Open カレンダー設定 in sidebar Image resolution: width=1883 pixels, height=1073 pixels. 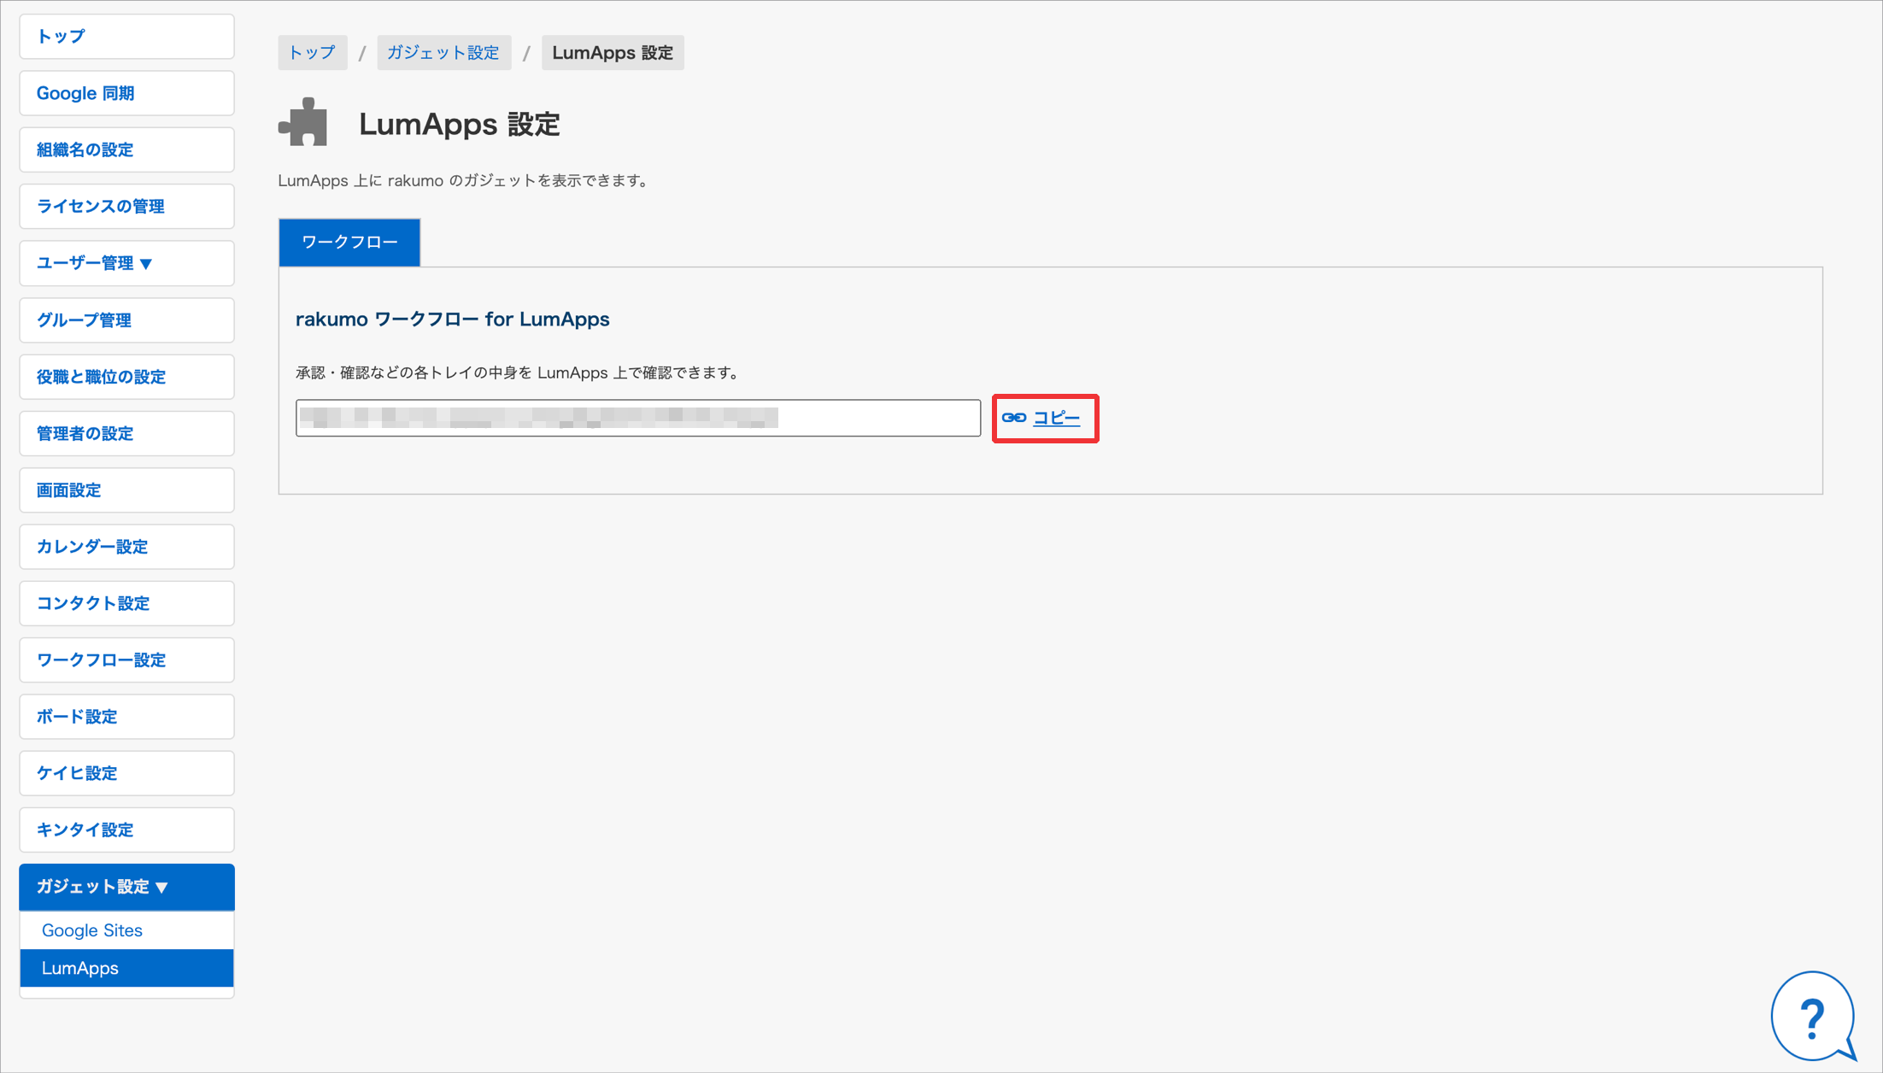pyautogui.click(x=126, y=547)
